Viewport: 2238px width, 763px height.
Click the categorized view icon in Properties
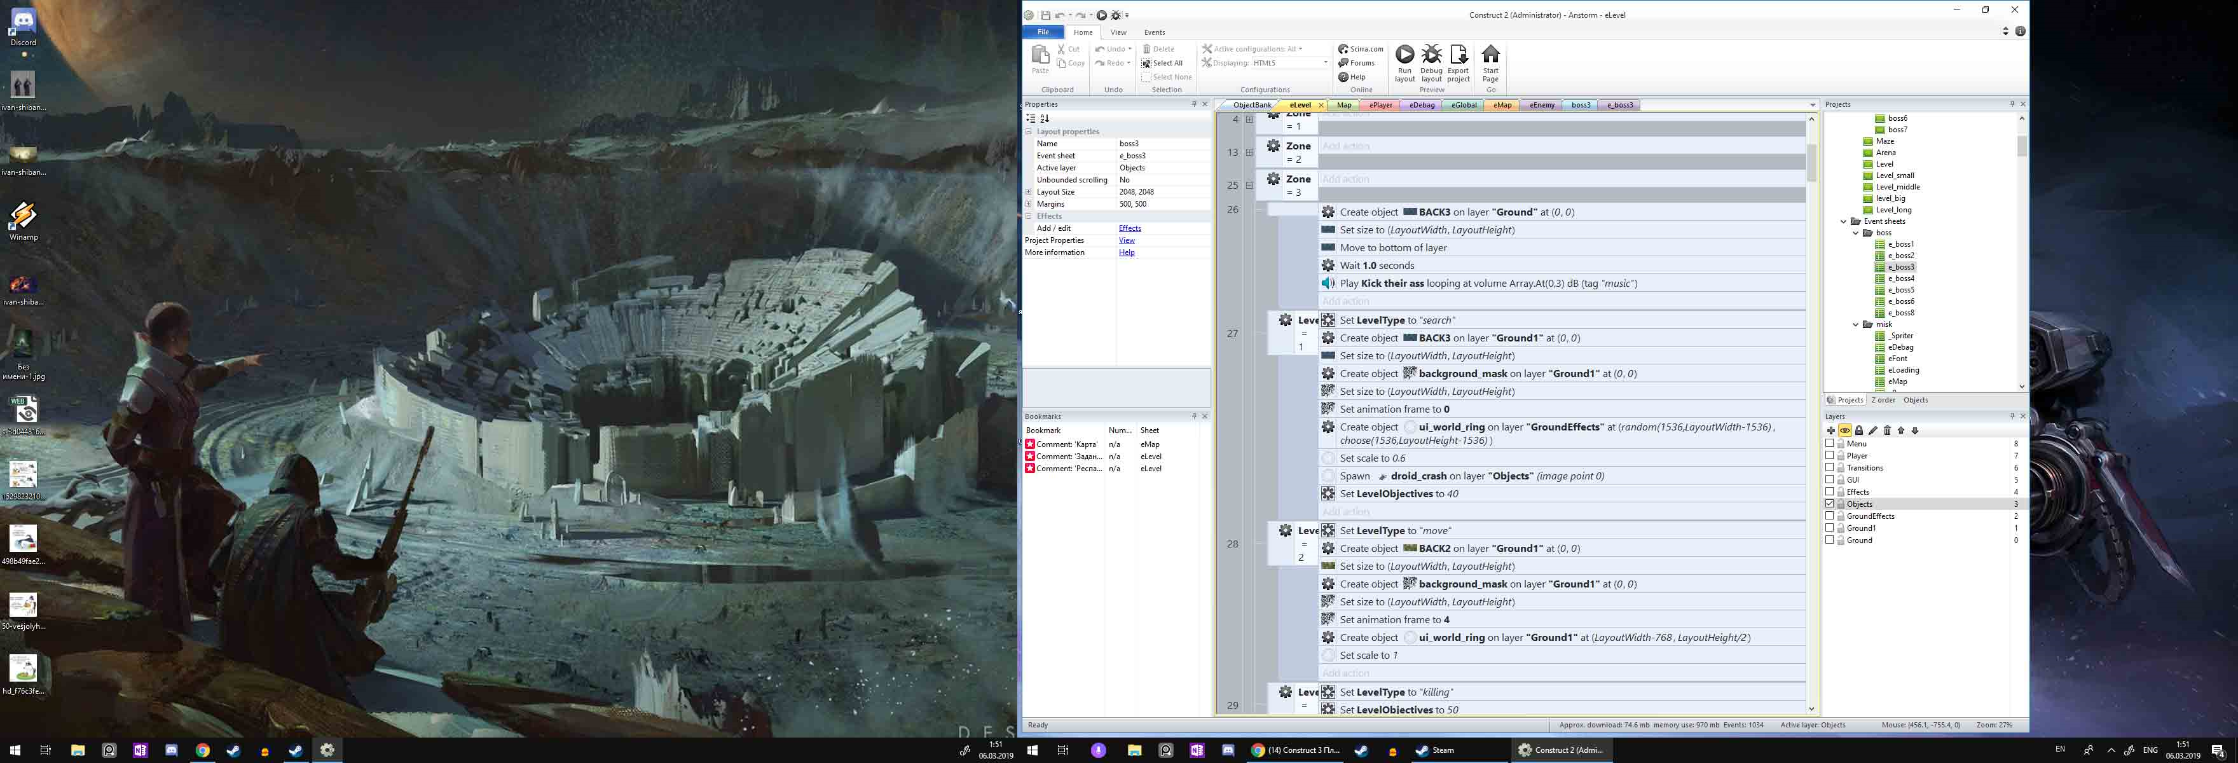[x=1031, y=118]
